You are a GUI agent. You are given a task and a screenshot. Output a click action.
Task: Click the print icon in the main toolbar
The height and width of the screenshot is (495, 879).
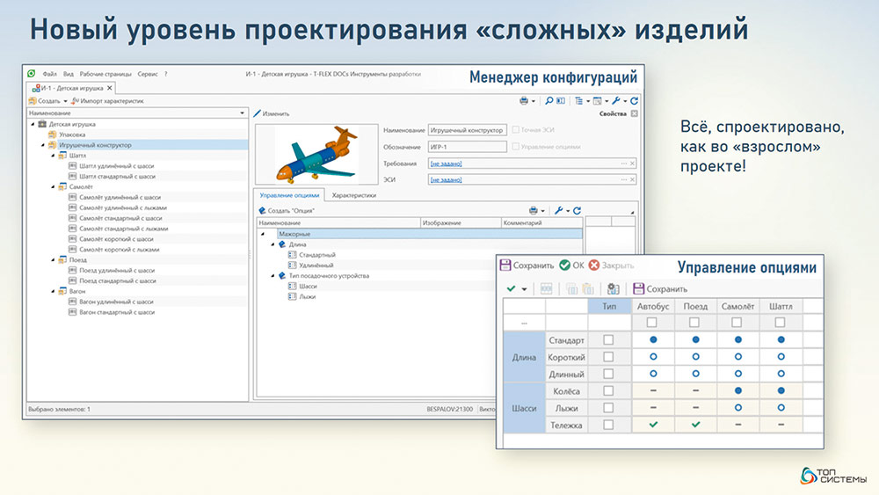click(524, 101)
